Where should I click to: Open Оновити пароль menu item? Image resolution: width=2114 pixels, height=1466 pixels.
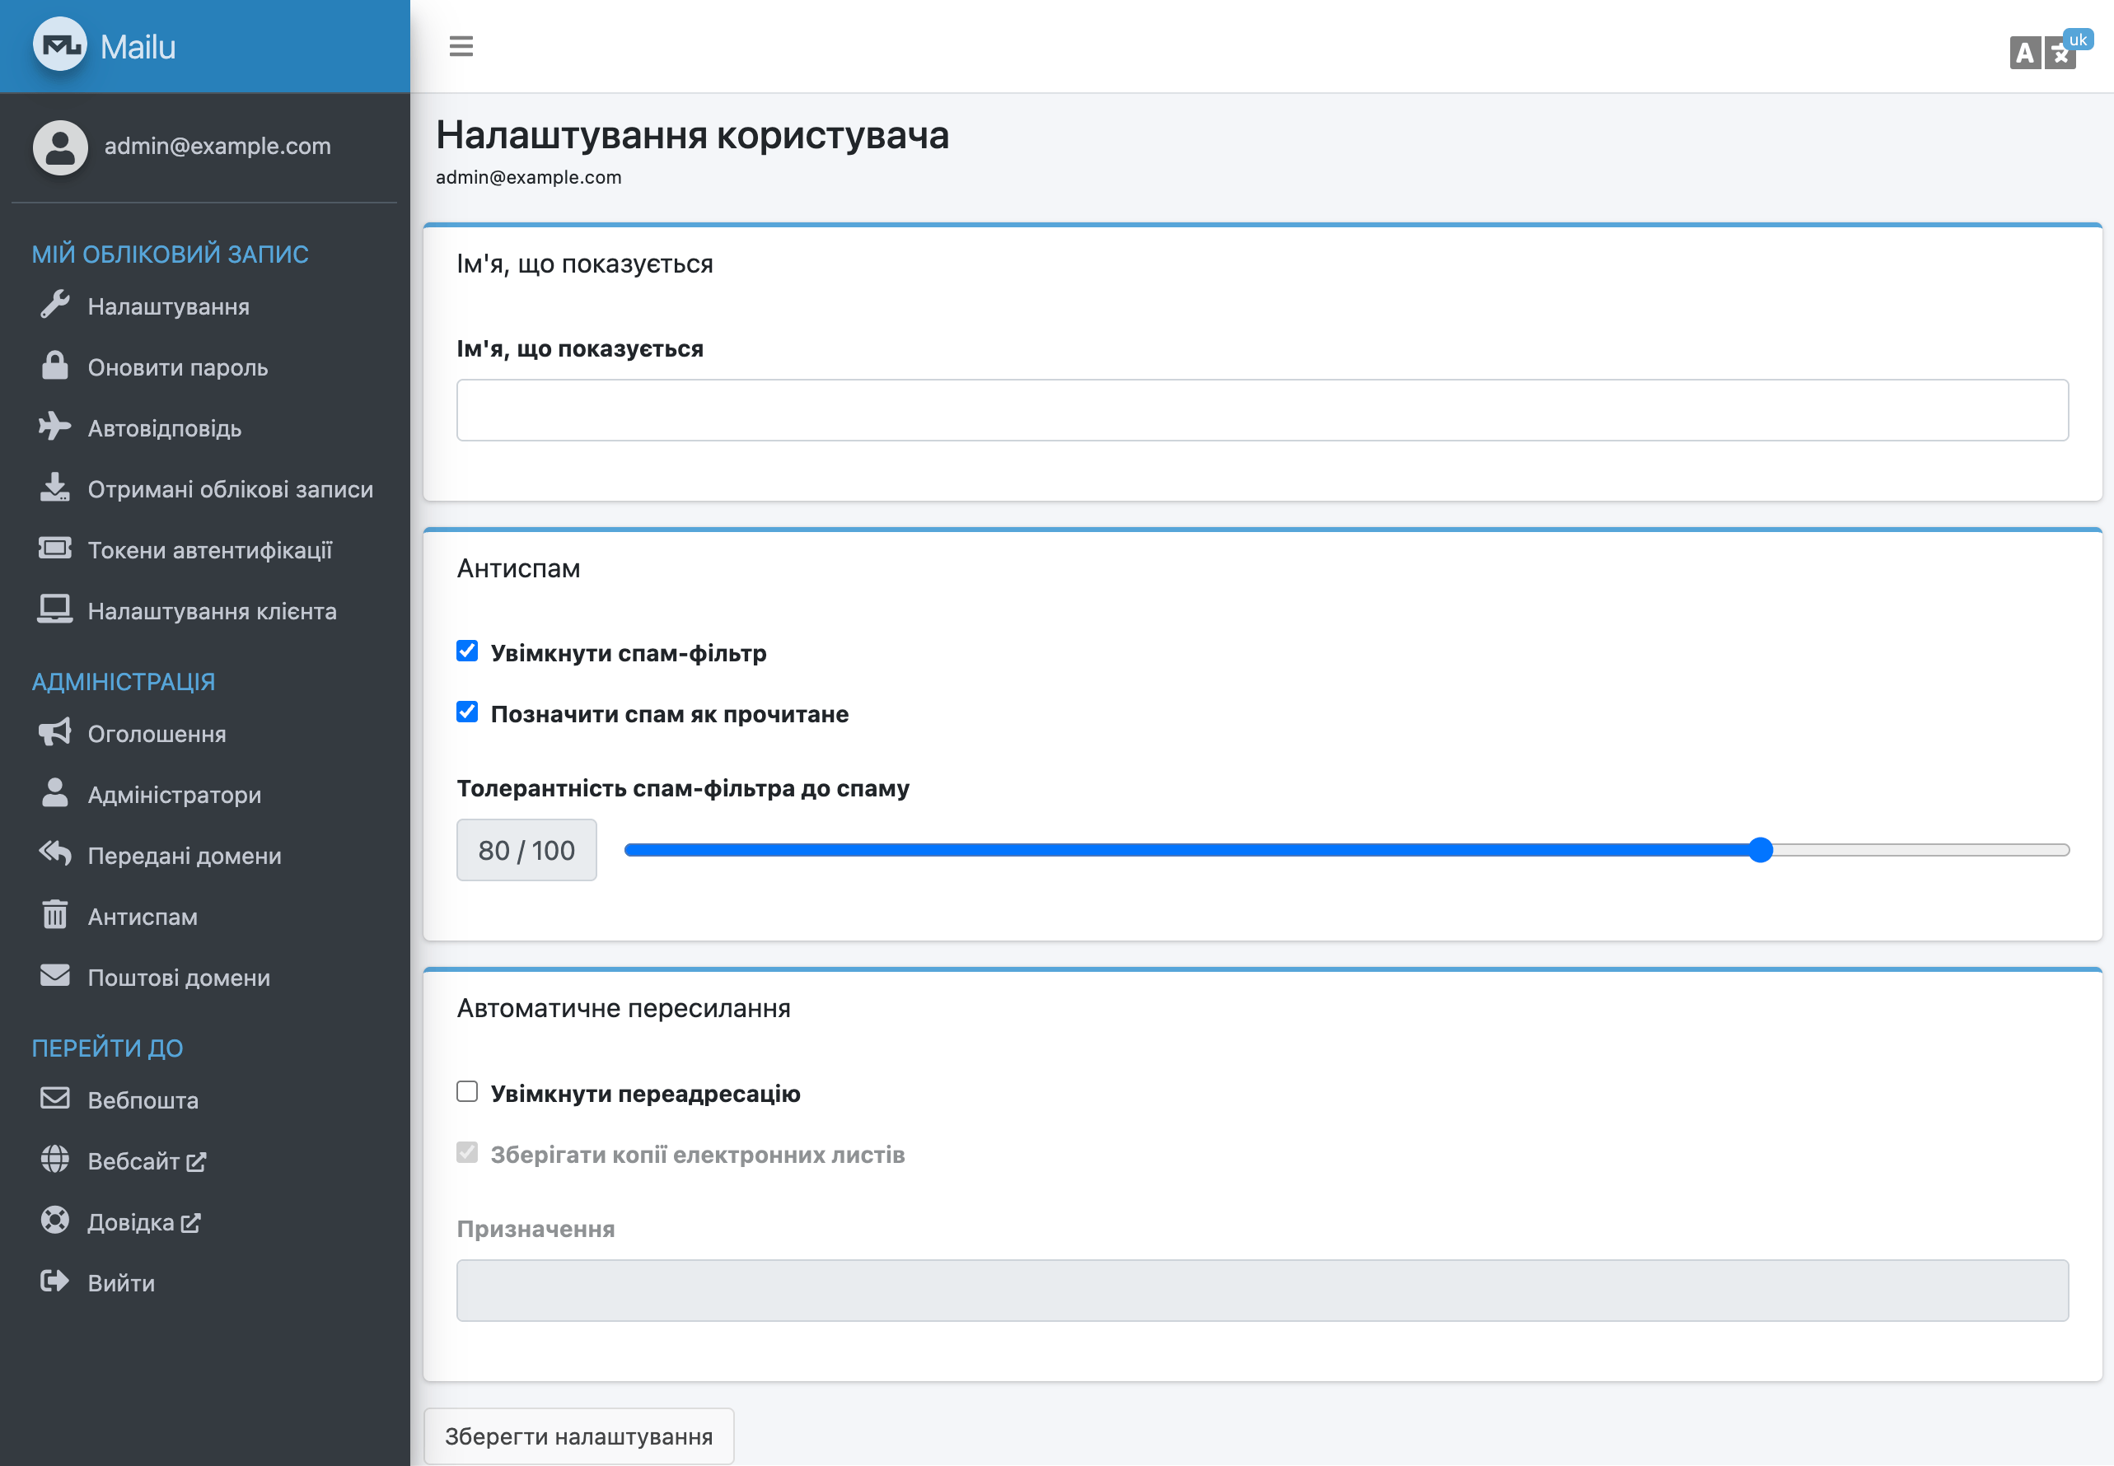click(204, 366)
